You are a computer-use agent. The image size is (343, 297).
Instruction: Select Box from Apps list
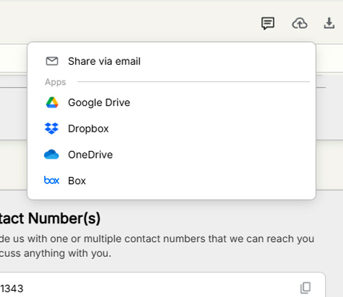(171, 181)
